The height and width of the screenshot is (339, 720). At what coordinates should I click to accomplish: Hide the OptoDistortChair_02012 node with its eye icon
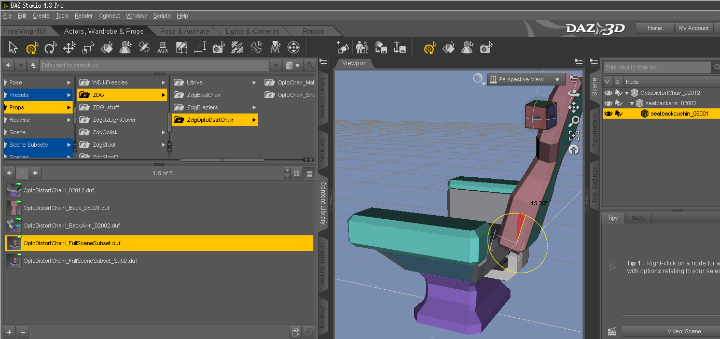click(x=608, y=93)
